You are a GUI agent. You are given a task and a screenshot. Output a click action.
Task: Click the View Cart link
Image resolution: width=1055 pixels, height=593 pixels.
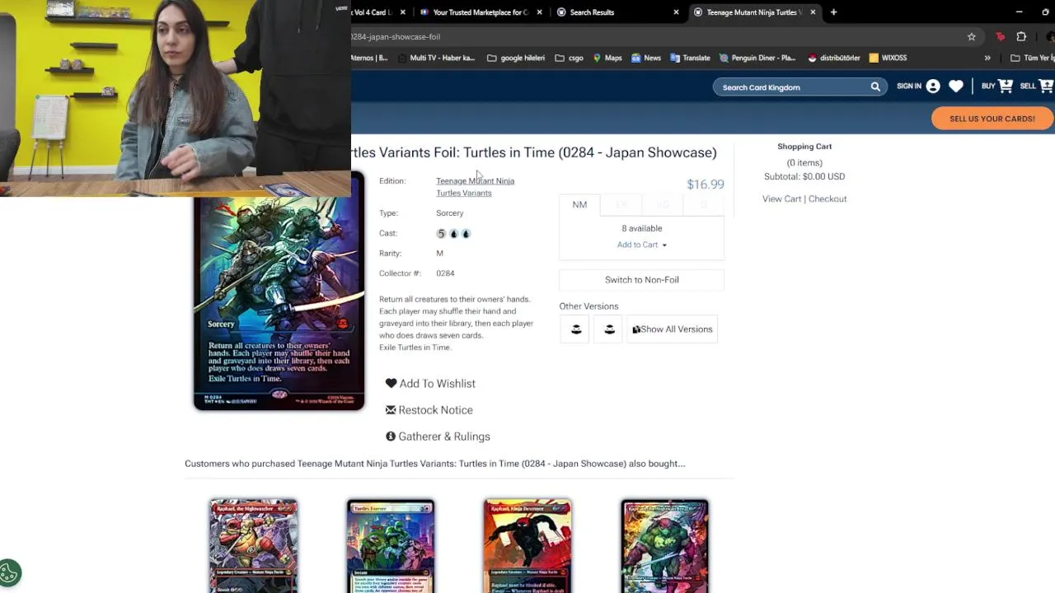pos(781,198)
